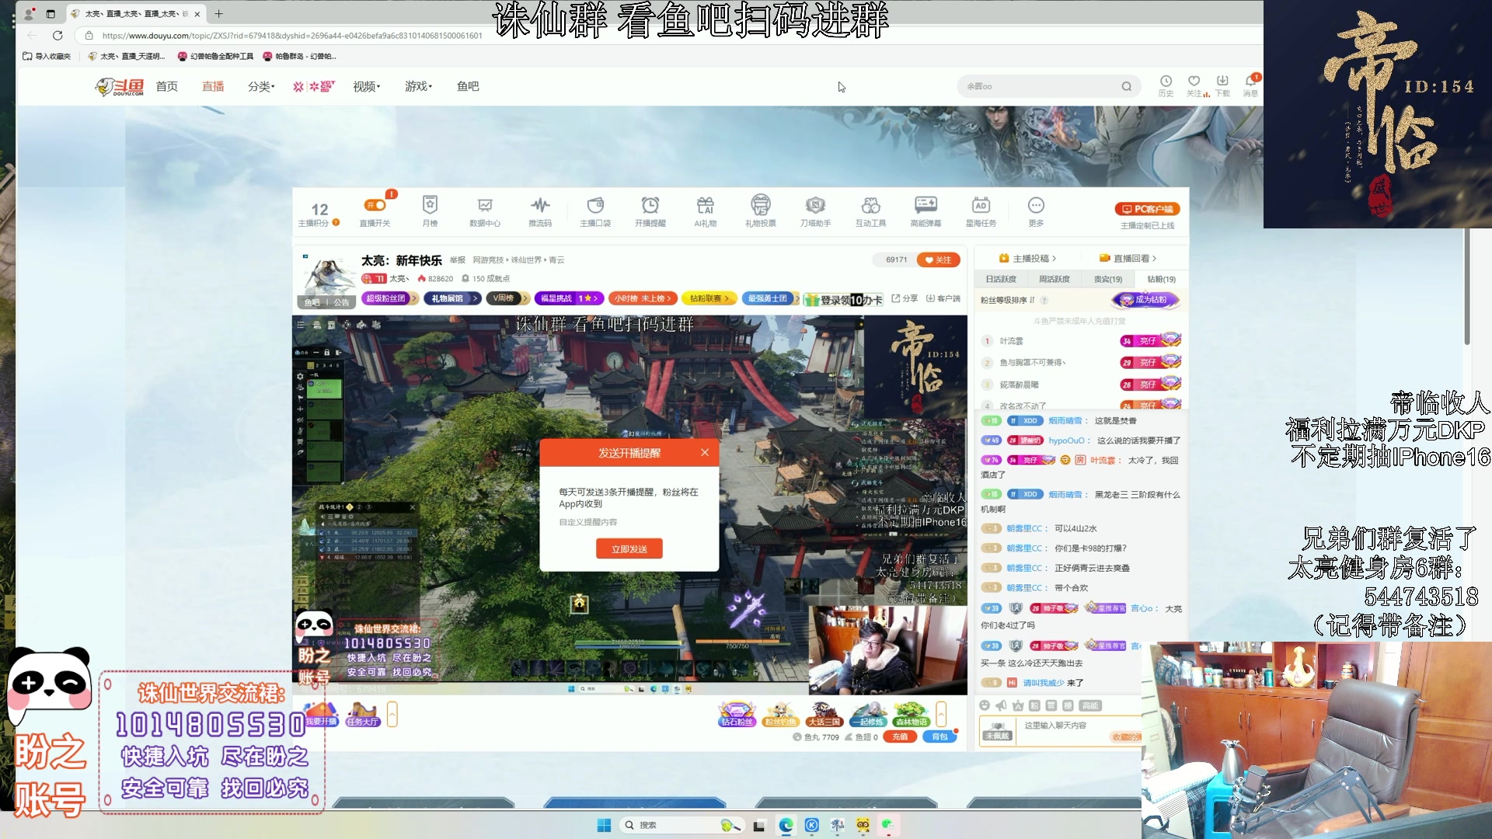Expand the 小时榜 未上榜 badge
Viewport: 1492px width, 839px height.
pos(644,298)
